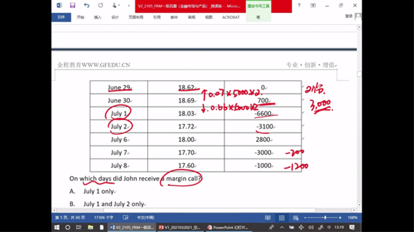Expand the Customize Quick Access Toolbar arrow

coord(129,6)
